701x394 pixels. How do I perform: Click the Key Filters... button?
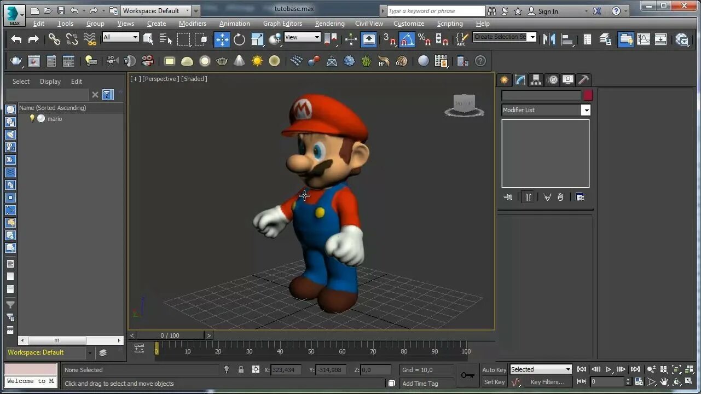pos(548,382)
